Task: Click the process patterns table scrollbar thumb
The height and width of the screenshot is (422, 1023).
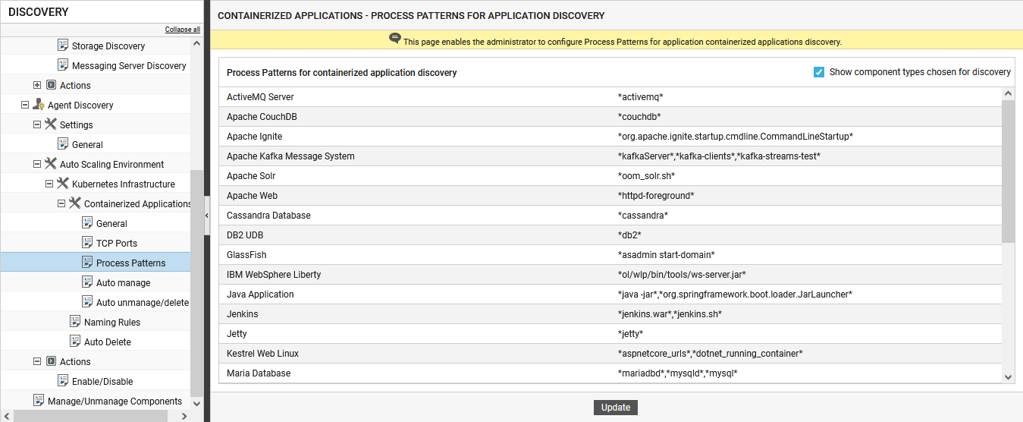Action: [x=1008, y=171]
